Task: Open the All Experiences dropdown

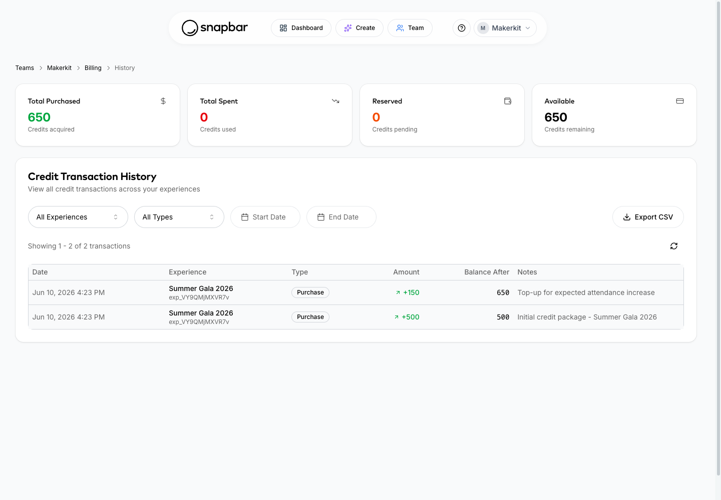Action: click(x=78, y=217)
